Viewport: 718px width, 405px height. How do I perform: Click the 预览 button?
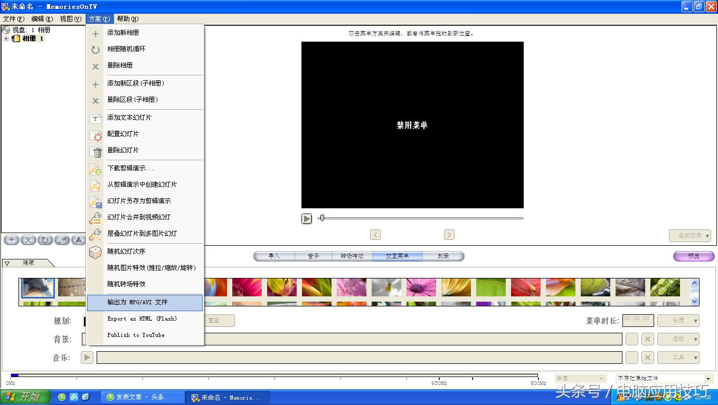693,256
